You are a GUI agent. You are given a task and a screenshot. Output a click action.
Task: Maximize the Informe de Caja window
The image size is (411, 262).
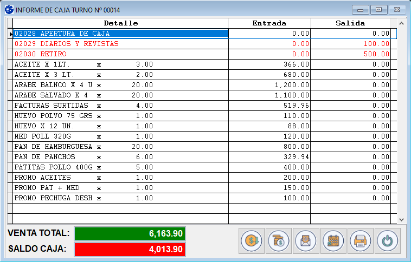click(x=378, y=10)
